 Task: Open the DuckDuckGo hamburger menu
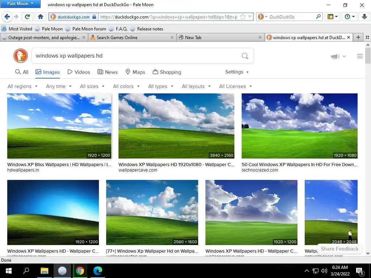pos(360,56)
